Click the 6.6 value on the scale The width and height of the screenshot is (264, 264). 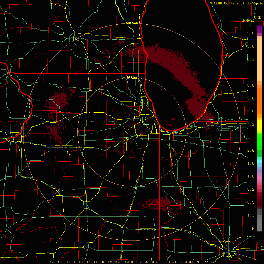[251, 85]
